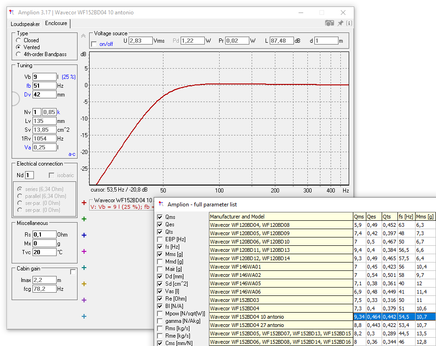Check the EBP [Hz] parameter checkbox
Screen dimensions: 436x346
(x=160, y=239)
